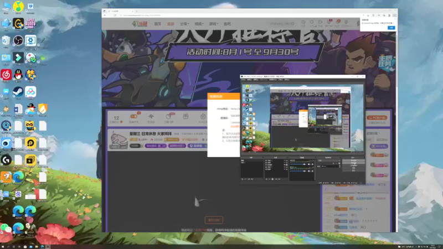Open the yellow thunder emulator icon

point(30,160)
